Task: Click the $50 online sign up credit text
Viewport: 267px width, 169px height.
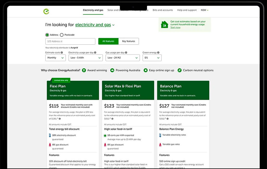Action: tap(172, 161)
